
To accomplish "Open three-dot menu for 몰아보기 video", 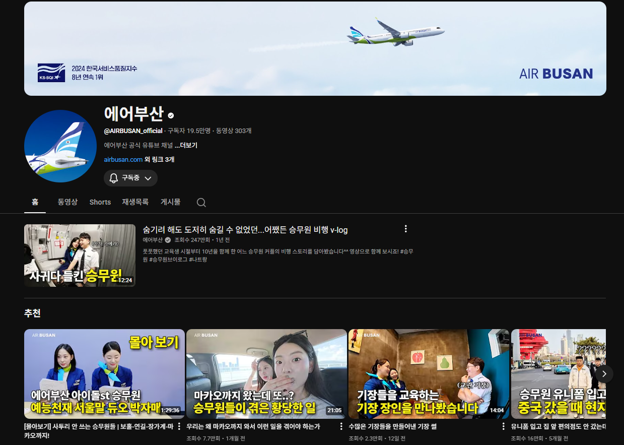I will (179, 426).
